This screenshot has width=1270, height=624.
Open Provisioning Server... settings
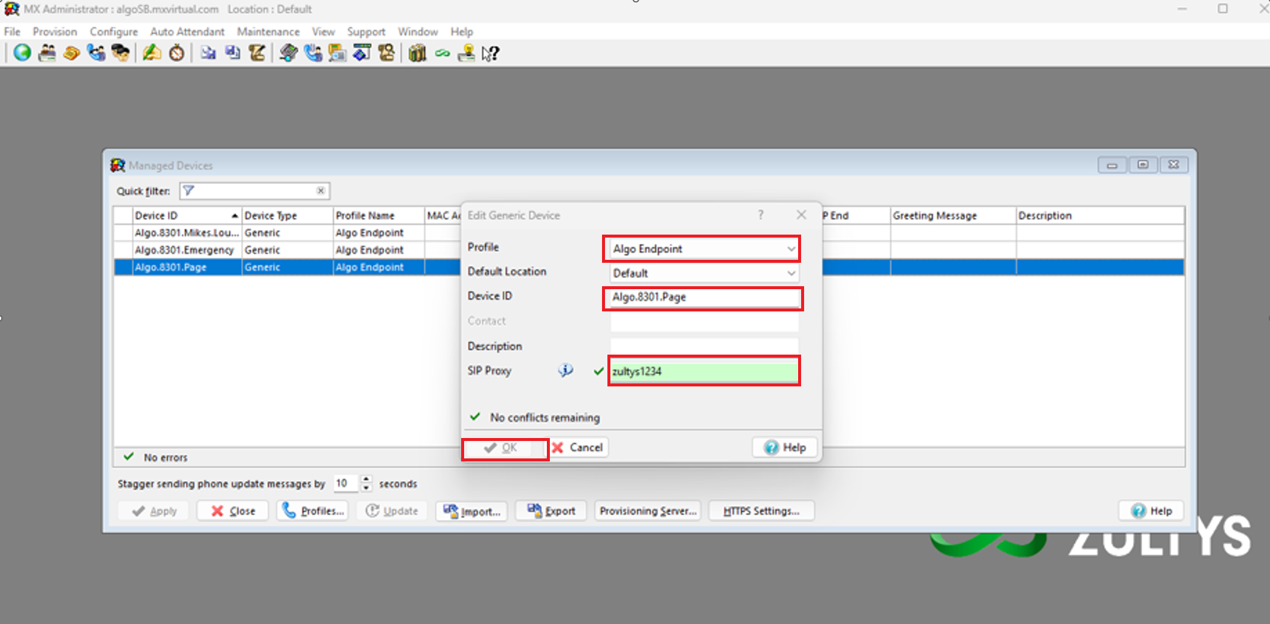click(x=648, y=511)
